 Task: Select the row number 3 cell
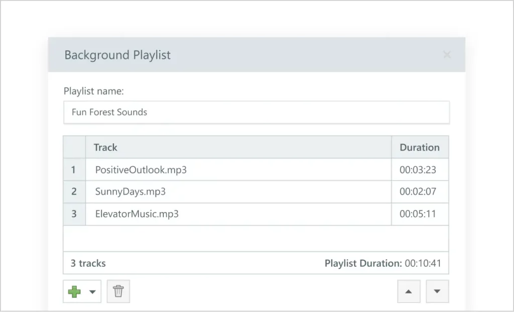(74, 214)
